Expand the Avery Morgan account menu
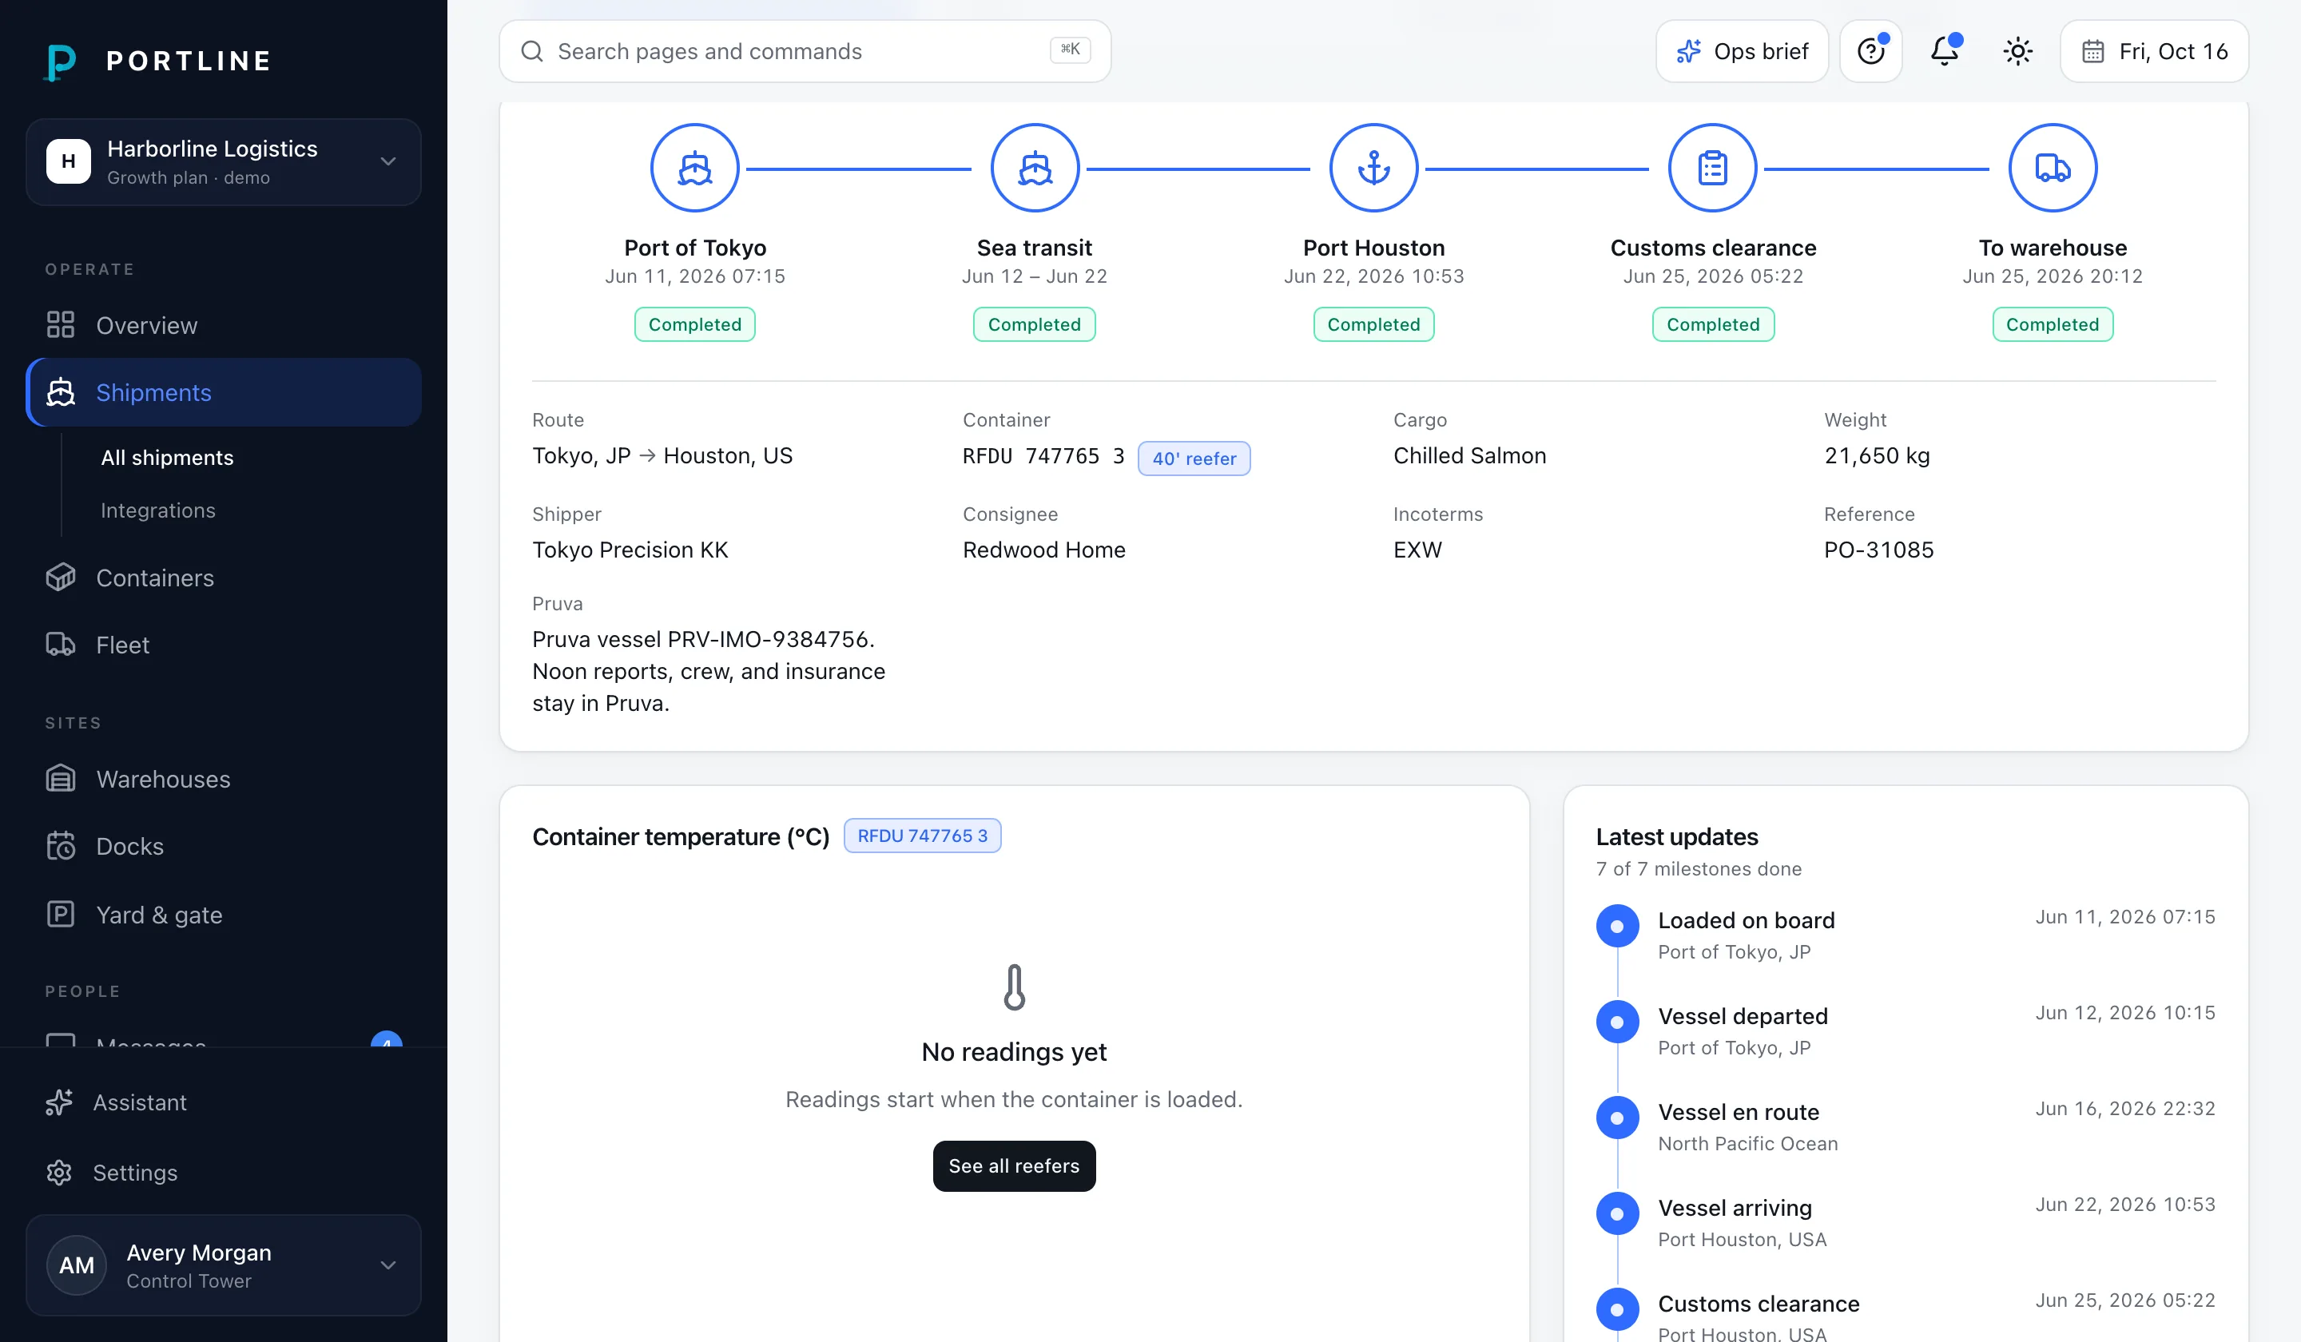Screen dimensions: 2301x1342 click(x=224, y=1265)
